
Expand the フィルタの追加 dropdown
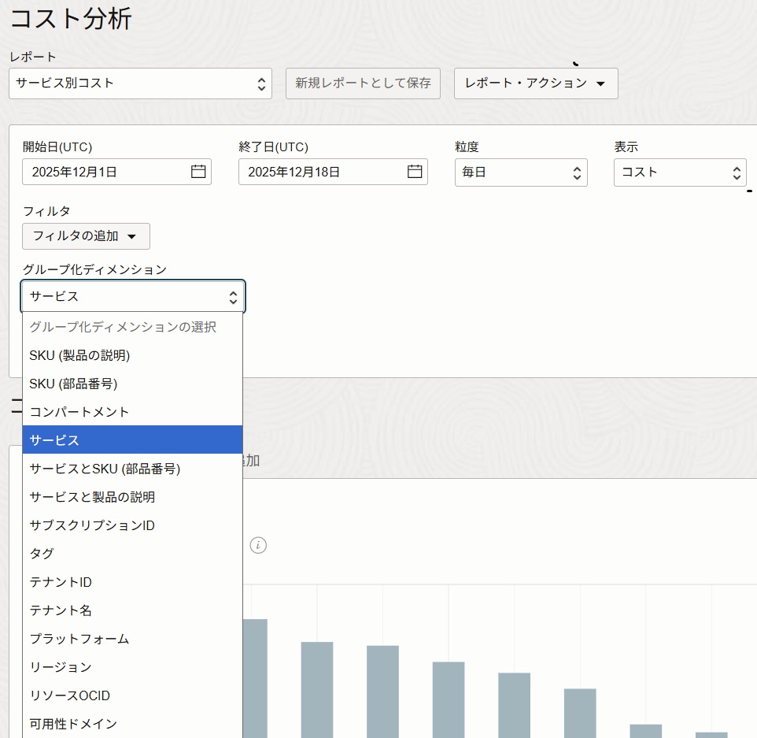click(x=86, y=236)
